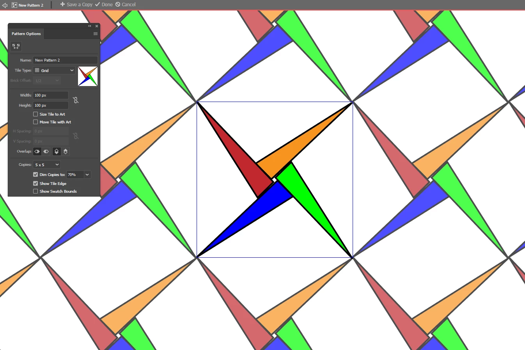Click the dim copies 70% value field

coord(75,175)
